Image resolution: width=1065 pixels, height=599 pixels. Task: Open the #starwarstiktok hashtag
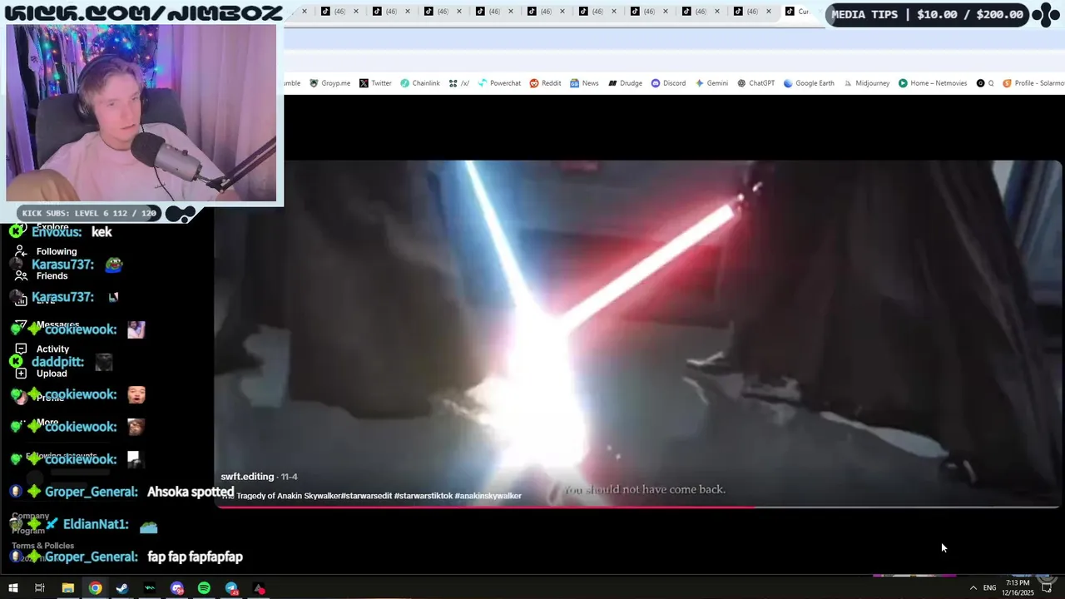(424, 496)
